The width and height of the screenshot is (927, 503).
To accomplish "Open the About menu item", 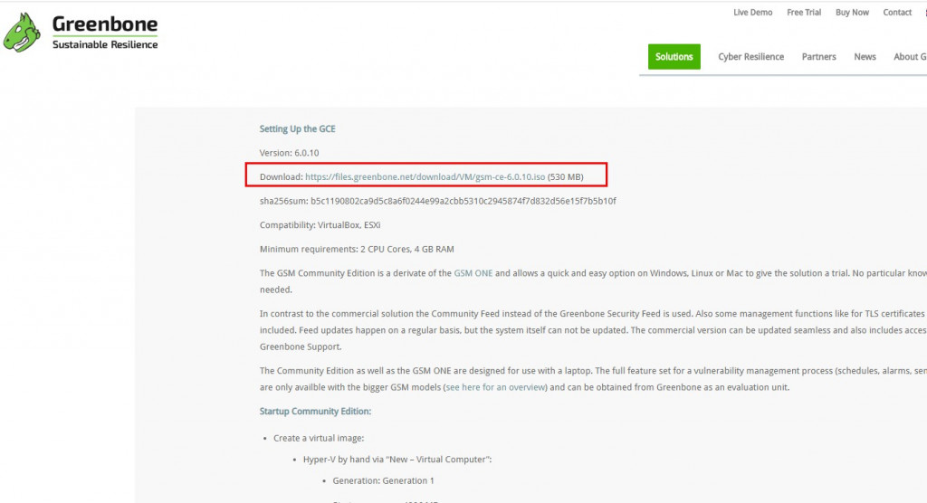I will pyautogui.click(x=910, y=57).
